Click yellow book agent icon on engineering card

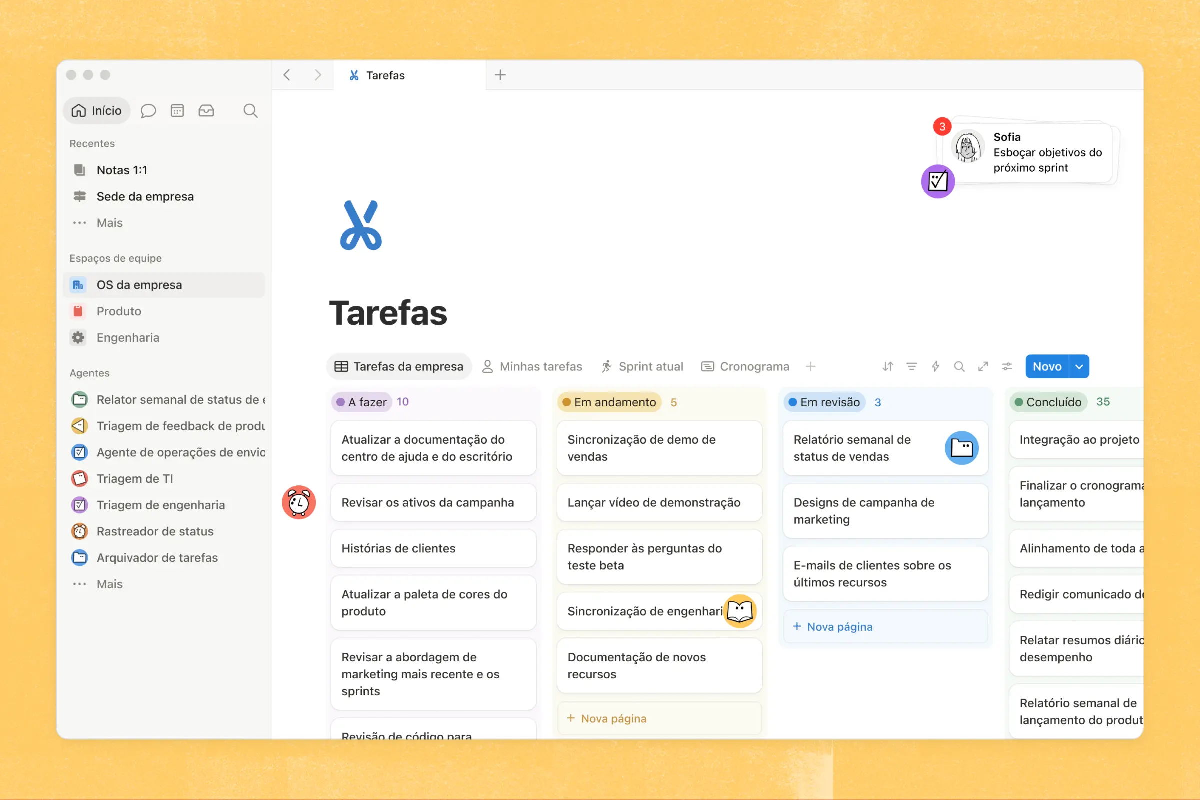click(x=740, y=611)
